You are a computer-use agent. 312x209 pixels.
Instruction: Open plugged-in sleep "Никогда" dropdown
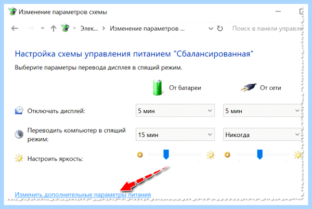point(263,135)
